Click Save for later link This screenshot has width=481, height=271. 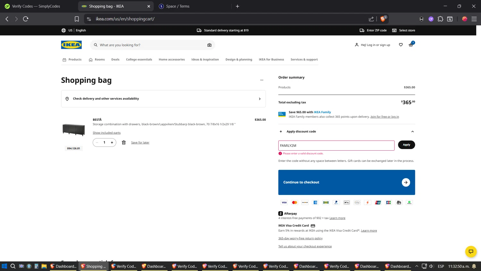pos(140,143)
